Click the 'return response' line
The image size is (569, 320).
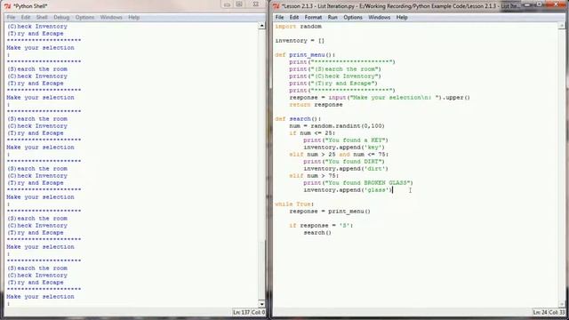click(316, 105)
